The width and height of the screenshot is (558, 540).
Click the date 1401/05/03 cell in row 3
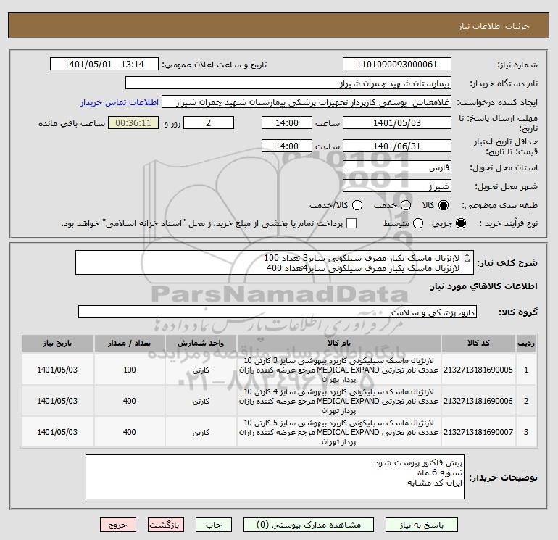point(57,432)
